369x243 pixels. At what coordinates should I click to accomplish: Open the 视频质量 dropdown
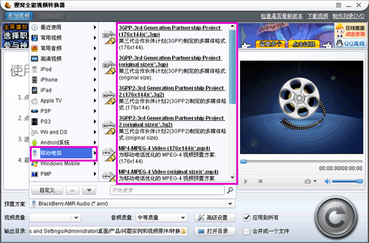tap(76, 218)
